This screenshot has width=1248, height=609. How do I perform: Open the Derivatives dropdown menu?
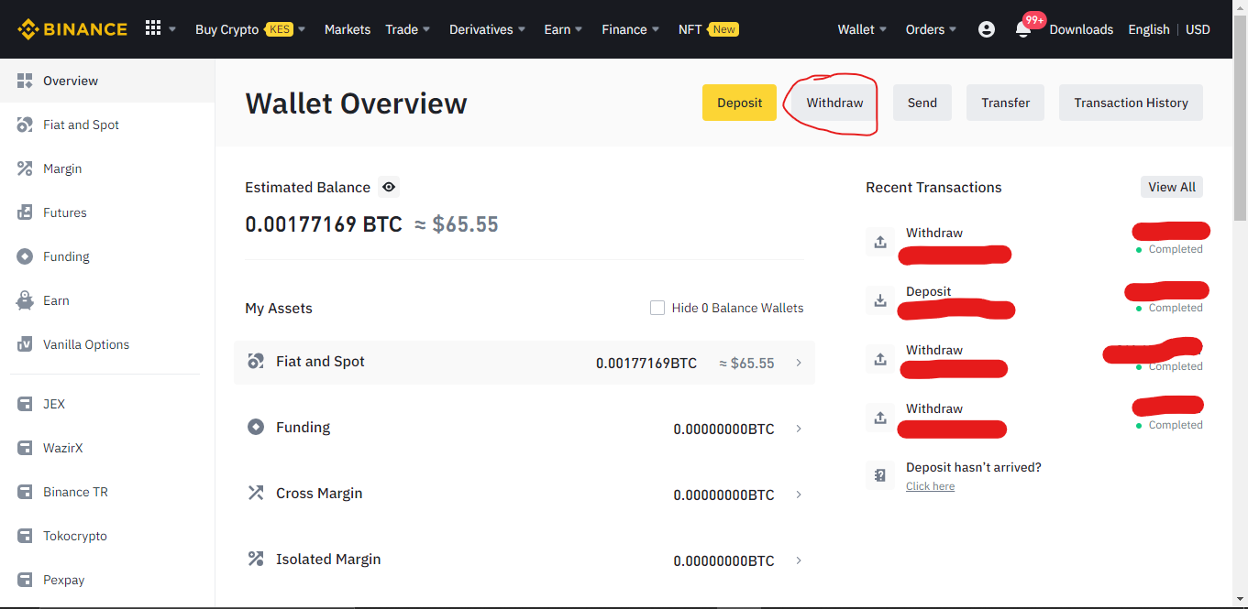point(488,29)
